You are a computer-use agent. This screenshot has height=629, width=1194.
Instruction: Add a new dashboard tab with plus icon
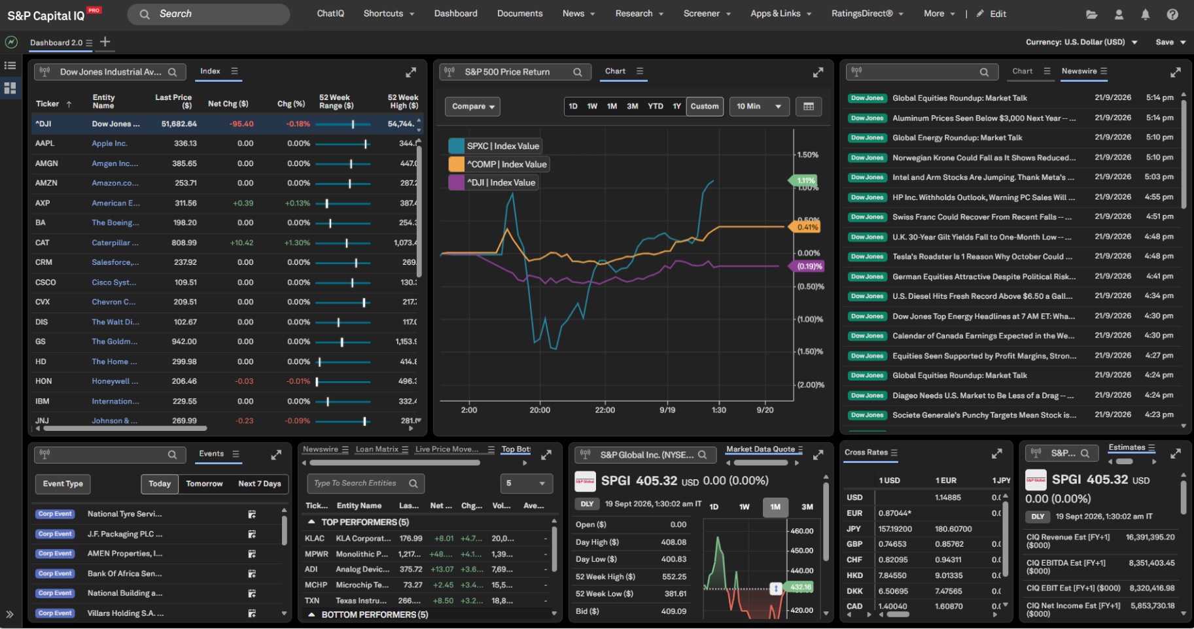tap(105, 42)
